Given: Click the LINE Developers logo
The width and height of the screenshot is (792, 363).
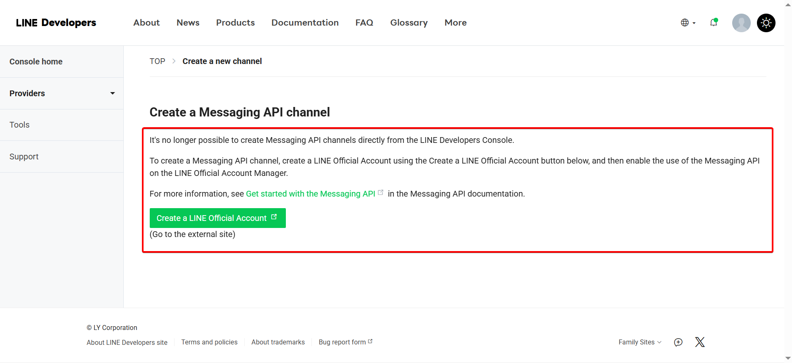Looking at the screenshot, I should click(x=56, y=23).
